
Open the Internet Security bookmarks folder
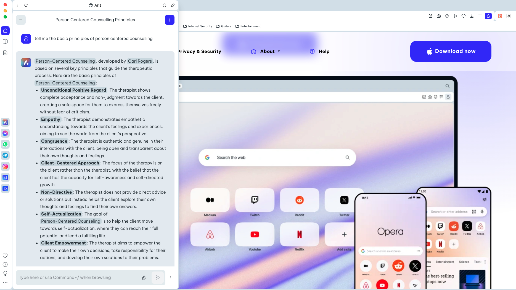coord(198,26)
